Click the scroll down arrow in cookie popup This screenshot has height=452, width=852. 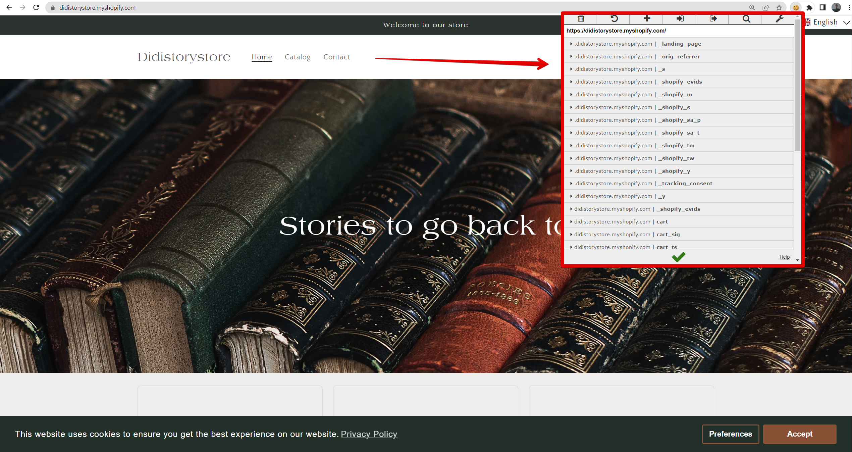click(797, 260)
